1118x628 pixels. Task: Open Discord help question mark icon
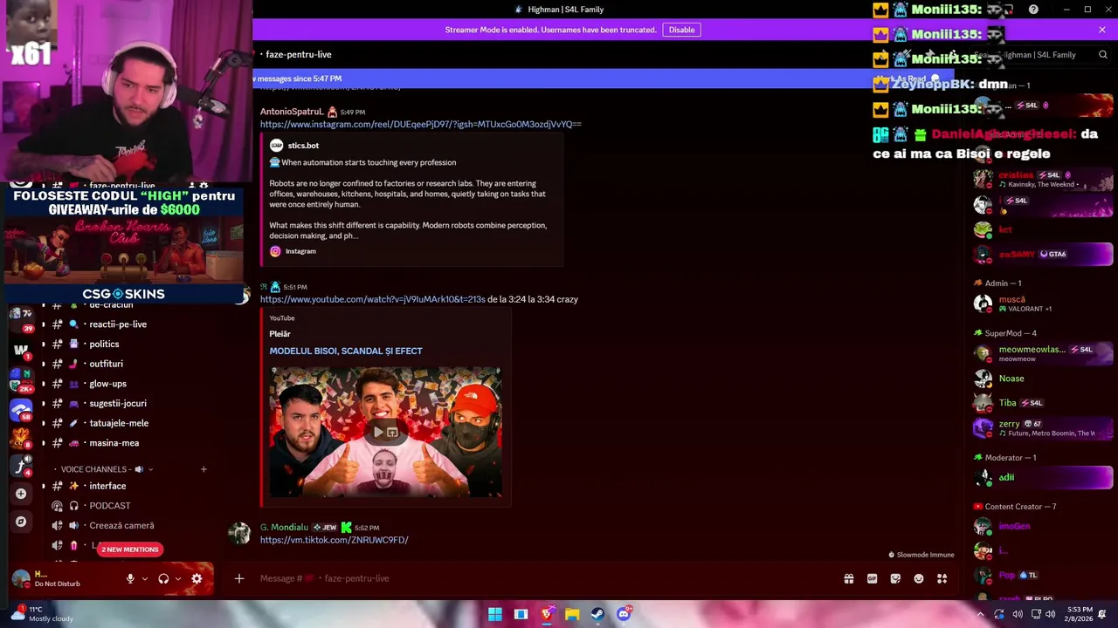point(1033,10)
